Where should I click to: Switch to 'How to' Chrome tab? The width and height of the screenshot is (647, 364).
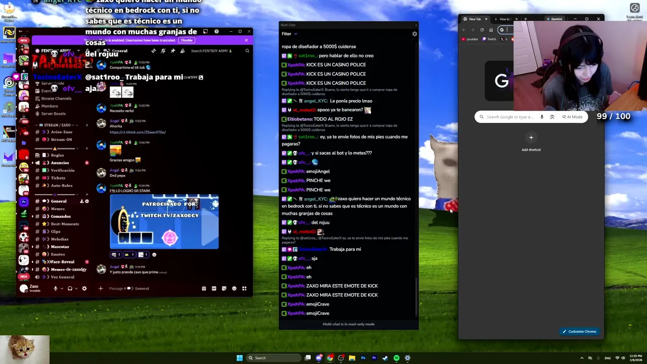pyautogui.click(x=504, y=19)
